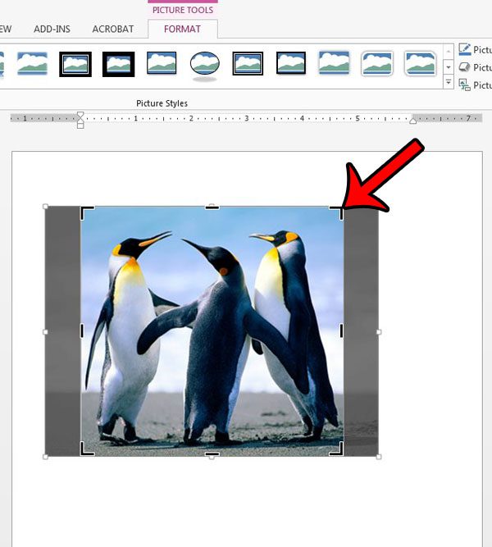The width and height of the screenshot is (492, 547).
Task: Click the right-middle crop handle on the picture
Action: pos(341,330)
